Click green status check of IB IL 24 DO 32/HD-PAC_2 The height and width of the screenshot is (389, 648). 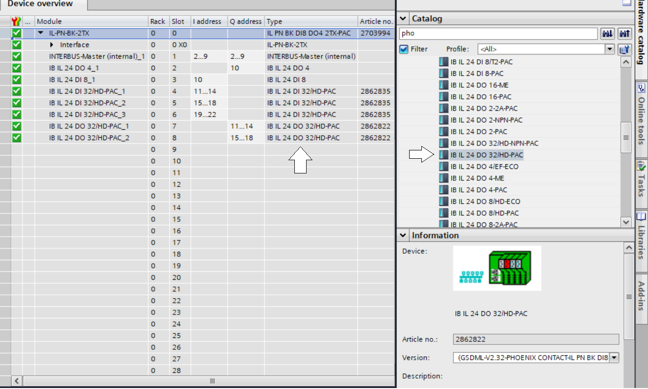click(17, 138)
